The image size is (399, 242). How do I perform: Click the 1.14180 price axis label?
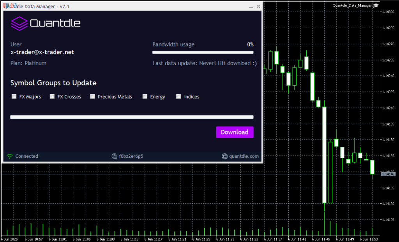point(388,140)
